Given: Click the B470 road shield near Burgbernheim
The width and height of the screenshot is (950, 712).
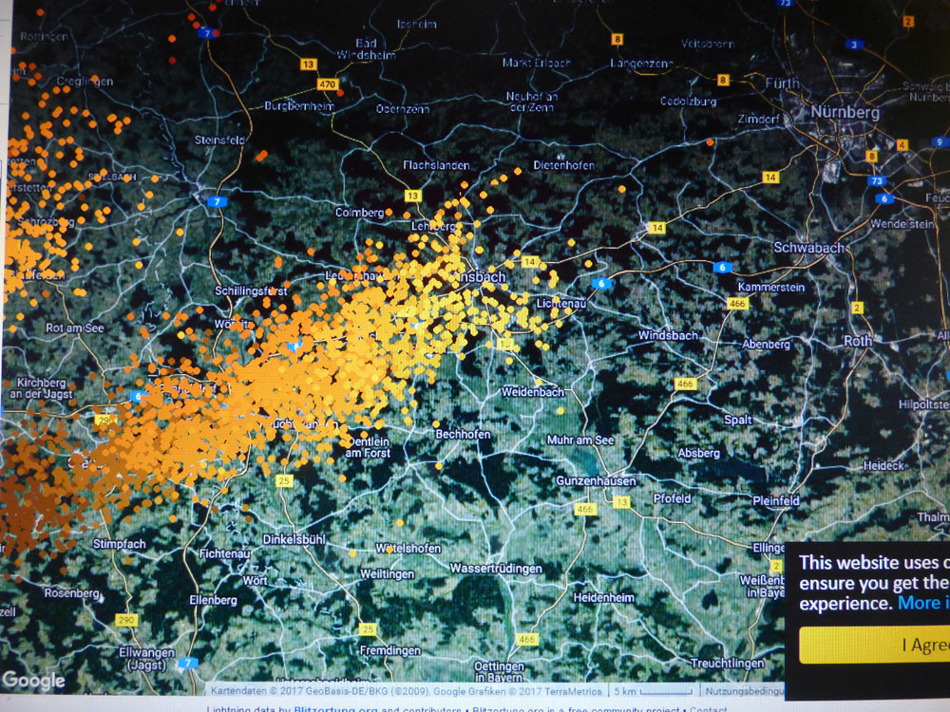Looking at the screenshot, I should [x=328, y=84].
